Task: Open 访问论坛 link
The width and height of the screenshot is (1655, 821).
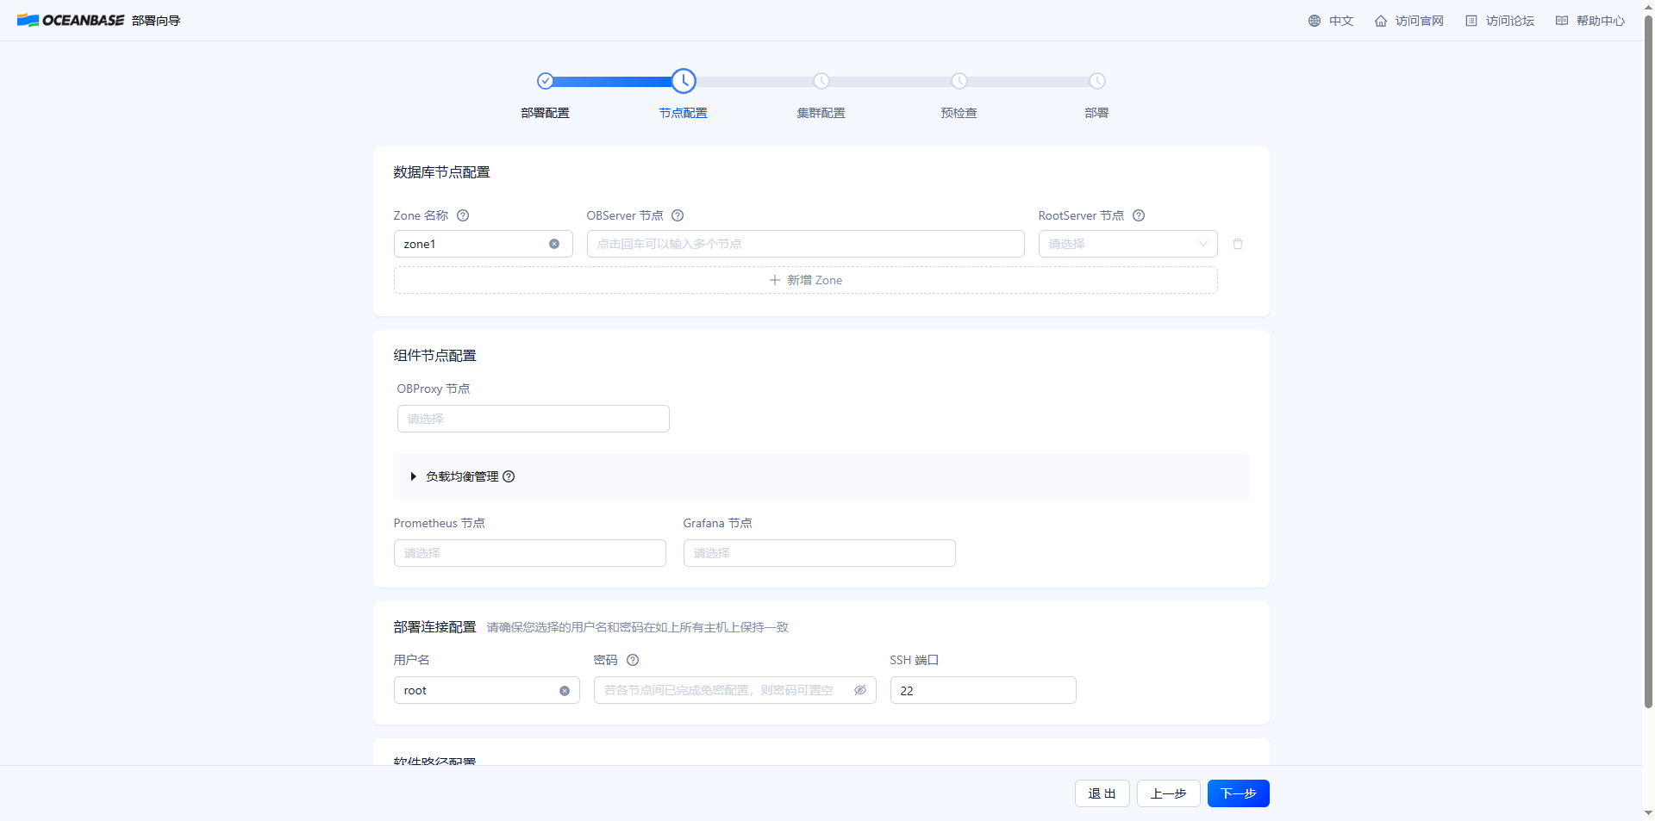Action: pyautogui.click(x=1510, y=21)
